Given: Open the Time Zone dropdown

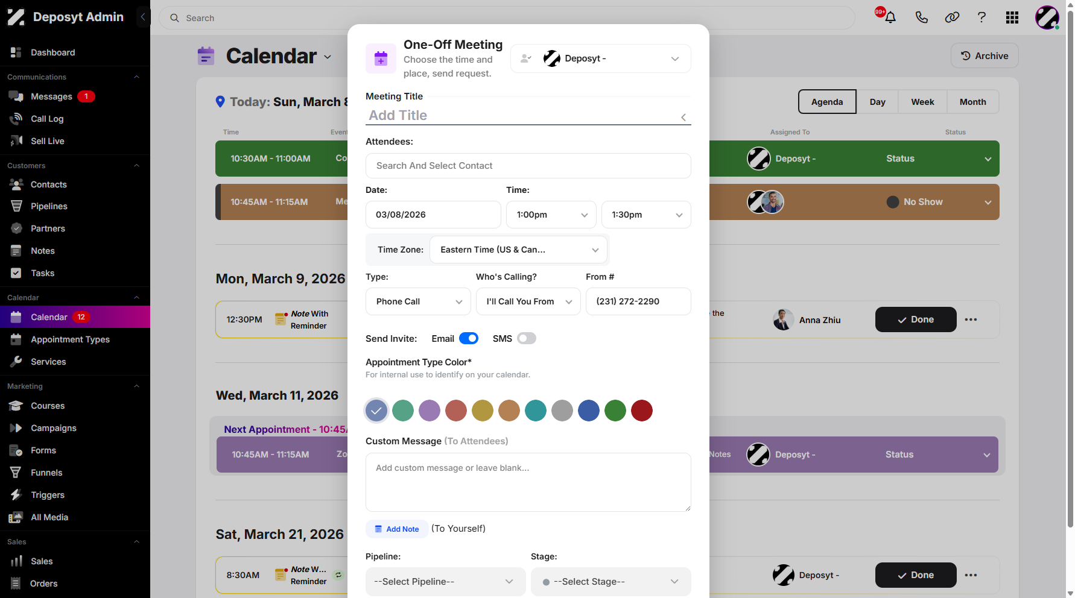Looking at the screenshot, I should point(519,250).
